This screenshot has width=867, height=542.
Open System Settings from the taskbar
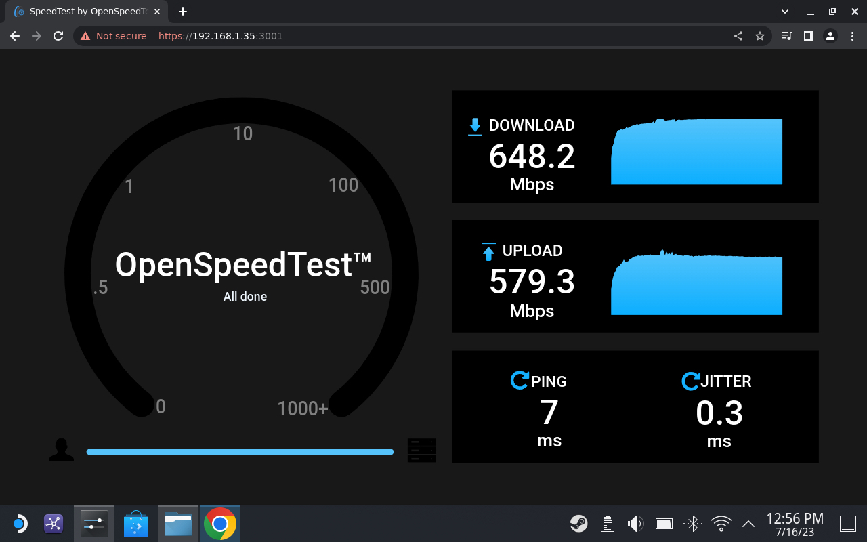pyautogui.click(x=94, y=524)
